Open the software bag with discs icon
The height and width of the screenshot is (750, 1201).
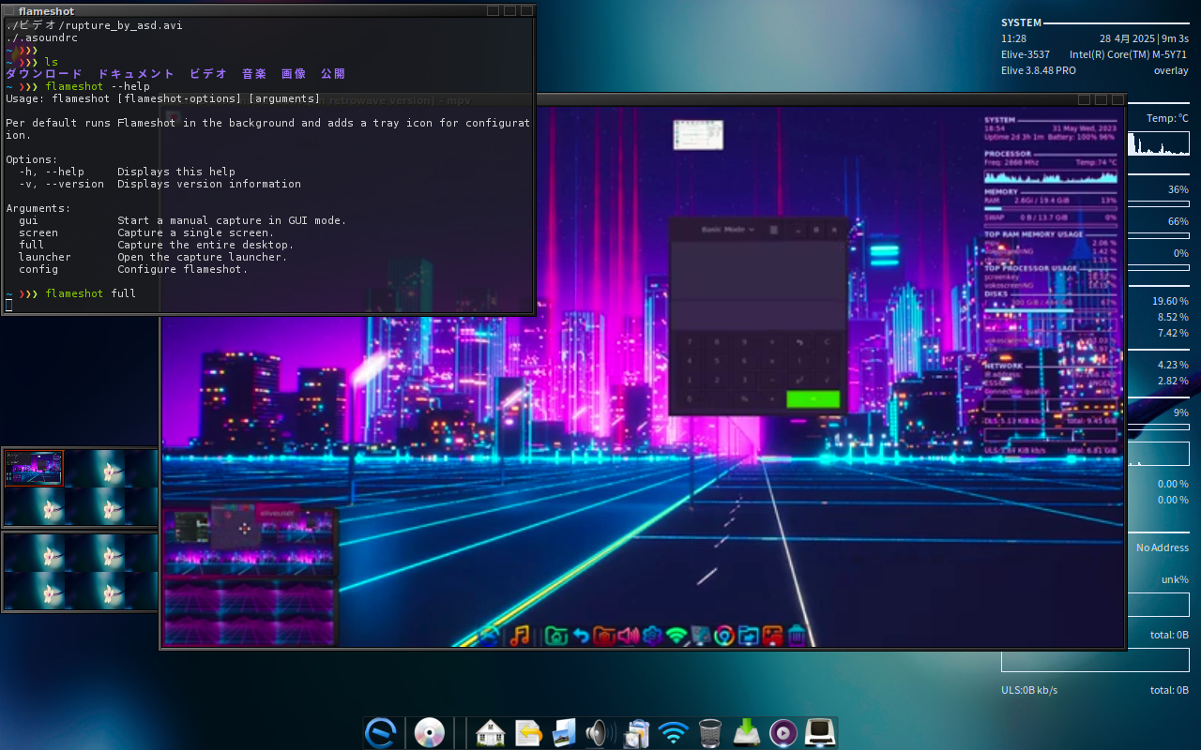point(637,732)
